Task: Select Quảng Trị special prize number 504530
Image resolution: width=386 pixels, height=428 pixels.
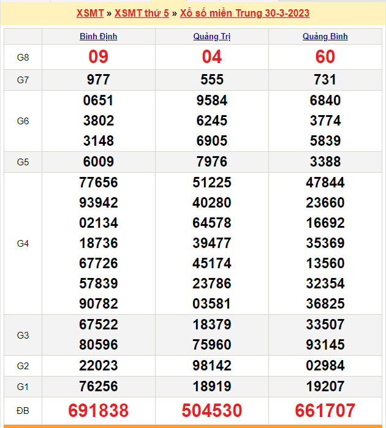Action: 211,410
